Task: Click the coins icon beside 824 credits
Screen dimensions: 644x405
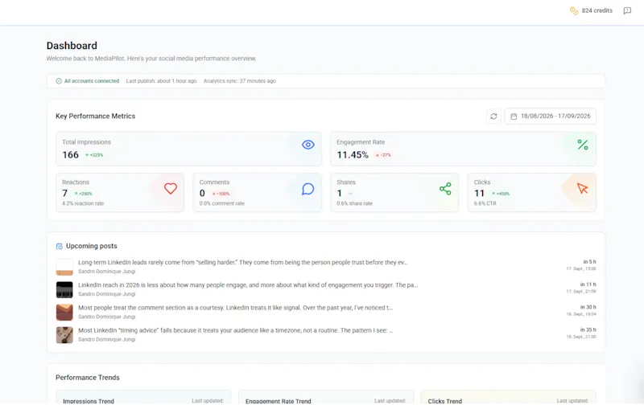Action: [x=574, y=10]
